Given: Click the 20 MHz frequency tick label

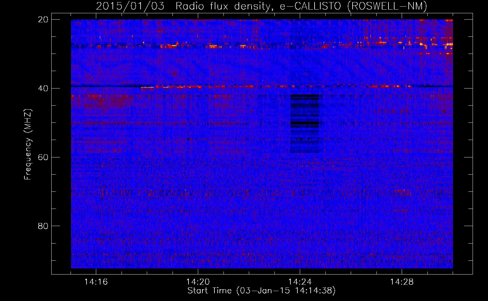Looking at the screenshot, I should coord(43,20).
